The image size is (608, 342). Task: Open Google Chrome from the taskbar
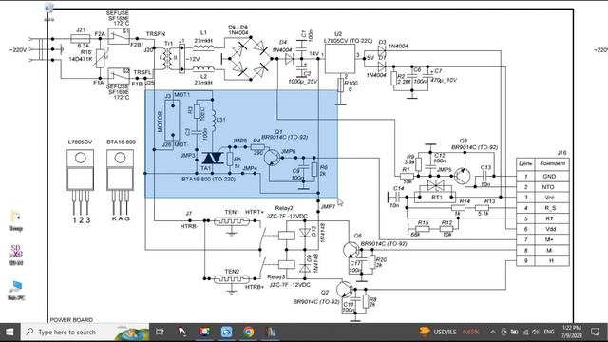click(249, 332)
